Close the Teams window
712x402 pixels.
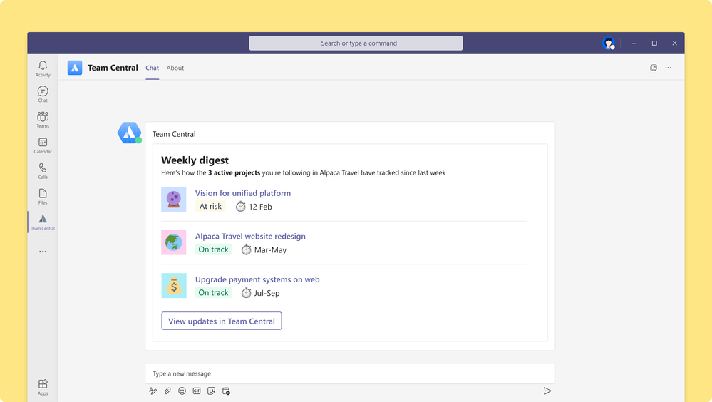[x=675, y=43]
